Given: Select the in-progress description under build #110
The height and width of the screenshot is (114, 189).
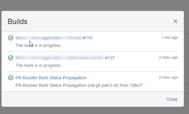Looking at the screenshot, I should click(40, 46).
